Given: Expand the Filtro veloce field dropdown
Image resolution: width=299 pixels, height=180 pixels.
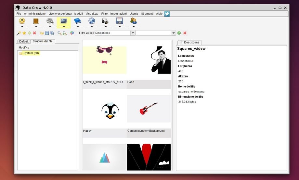Looking at the screenshot, I should pos(132,33).
